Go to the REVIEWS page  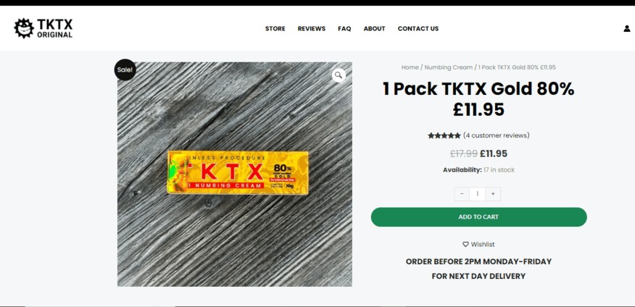(312, 29)
